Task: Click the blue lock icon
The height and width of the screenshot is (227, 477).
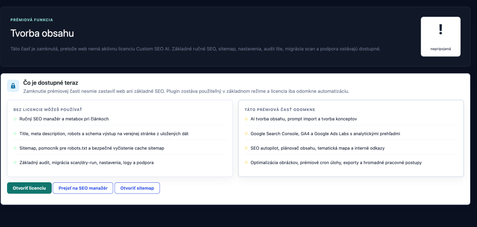Action: [x=13, y=85]
